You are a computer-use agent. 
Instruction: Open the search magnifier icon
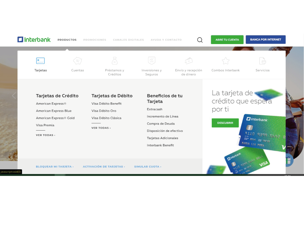200,39
